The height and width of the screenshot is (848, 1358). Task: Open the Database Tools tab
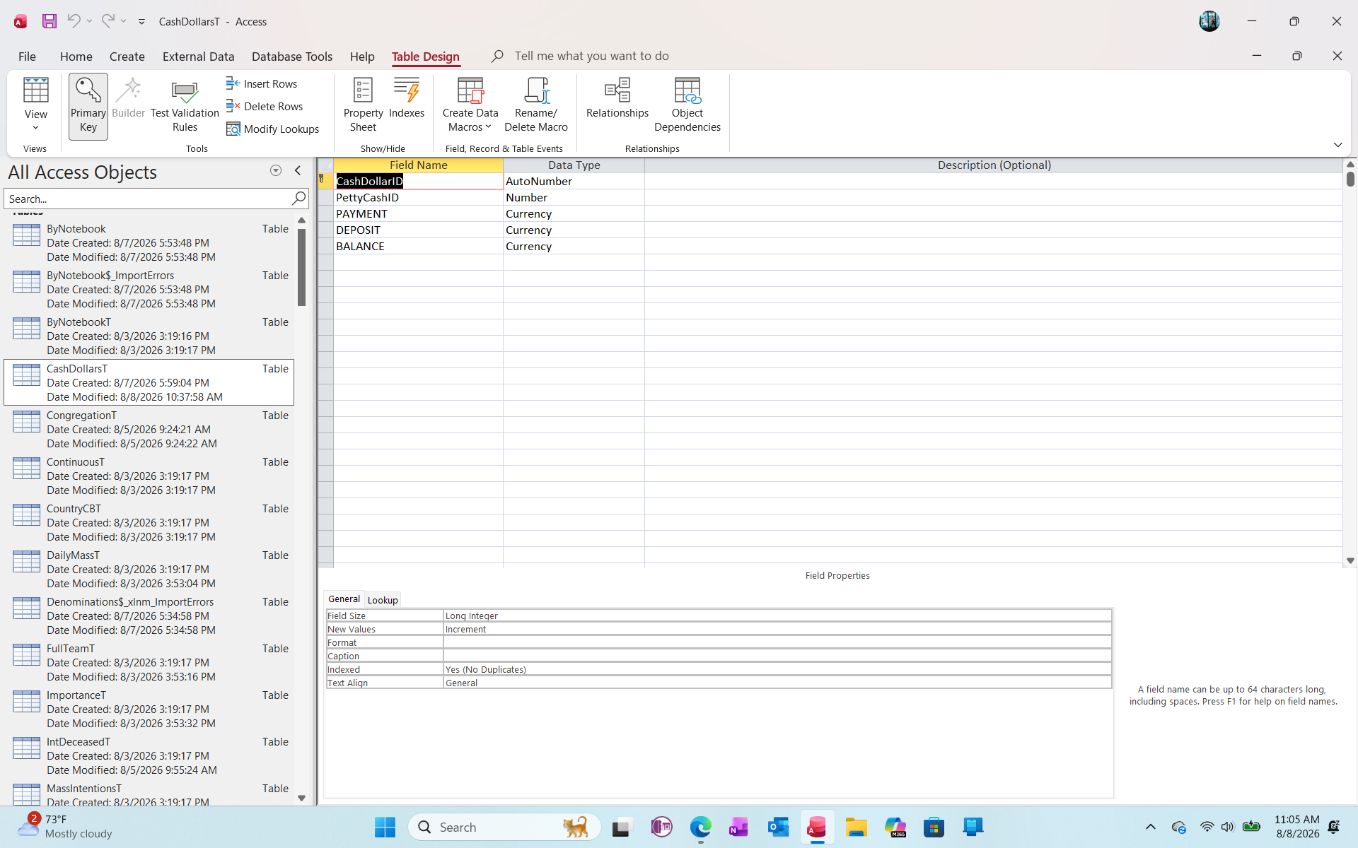(x=292, y=57)
